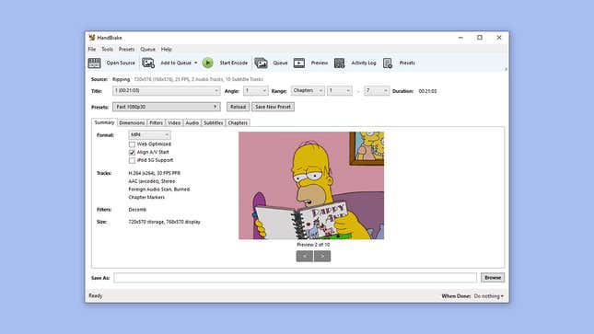Open the When Done Do nothing dropdown

489,296
